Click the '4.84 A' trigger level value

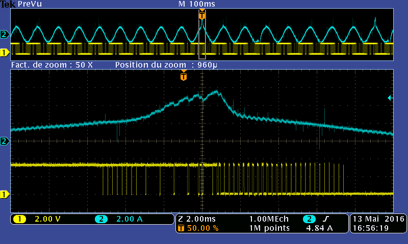319,228
